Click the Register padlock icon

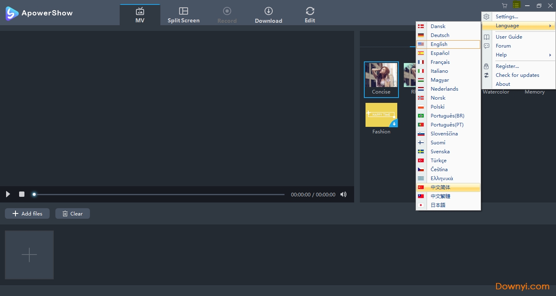486,66
